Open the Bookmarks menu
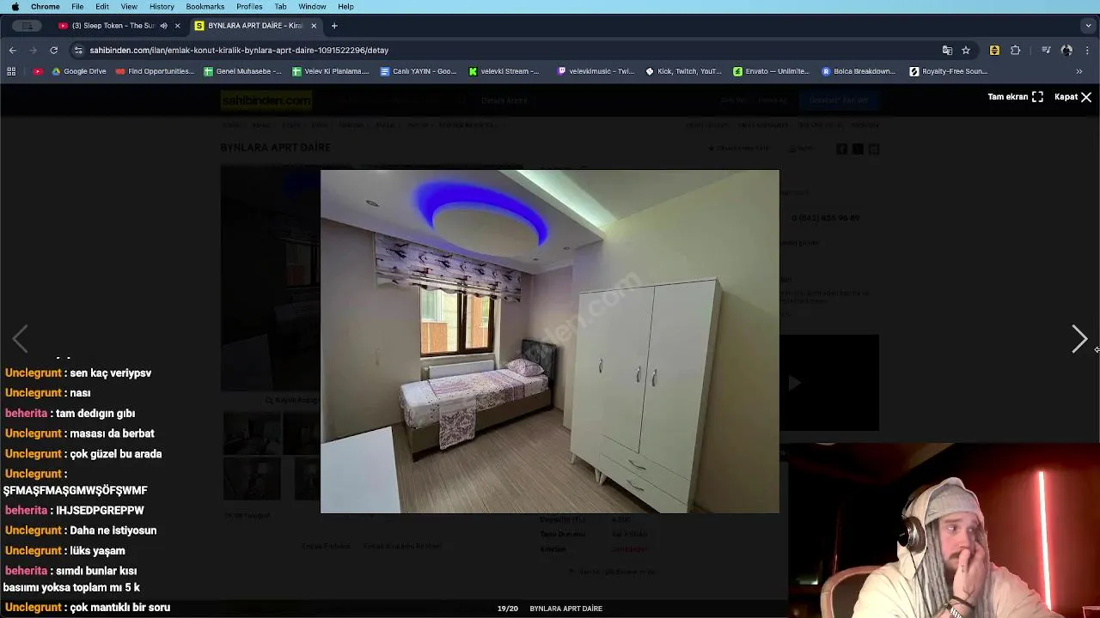Image resolution: width=1100 pixels, height=618 pixels. 205,7
